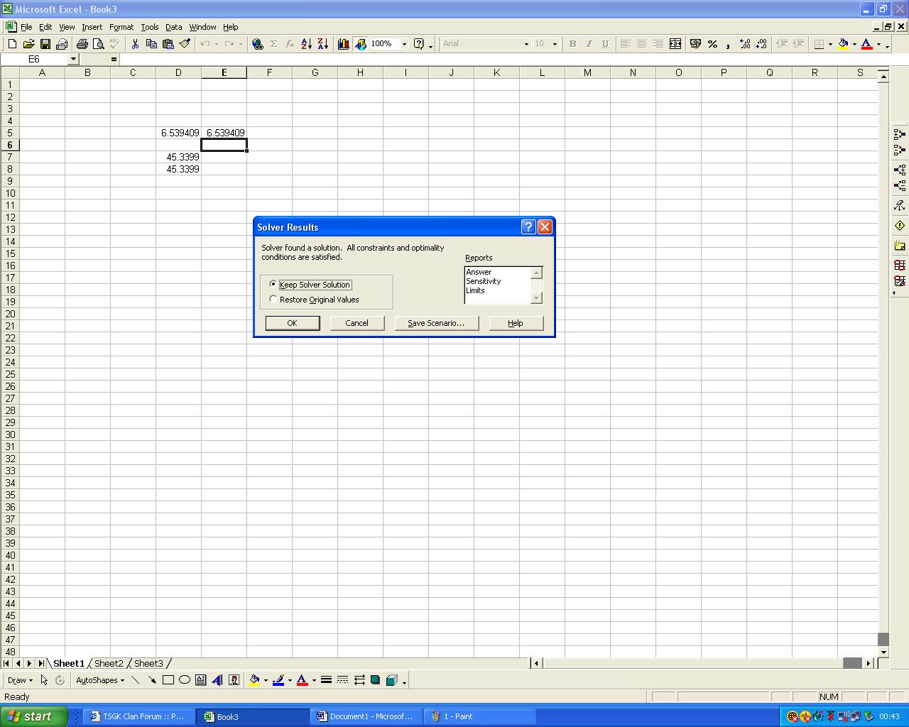
Task: Select Keep Solver Solution option
Action: tap(273, 285)
